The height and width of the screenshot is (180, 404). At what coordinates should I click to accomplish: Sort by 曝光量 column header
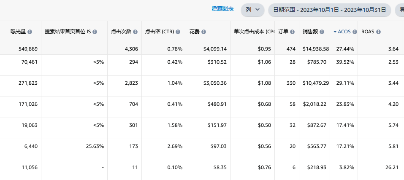click(18, 32)
